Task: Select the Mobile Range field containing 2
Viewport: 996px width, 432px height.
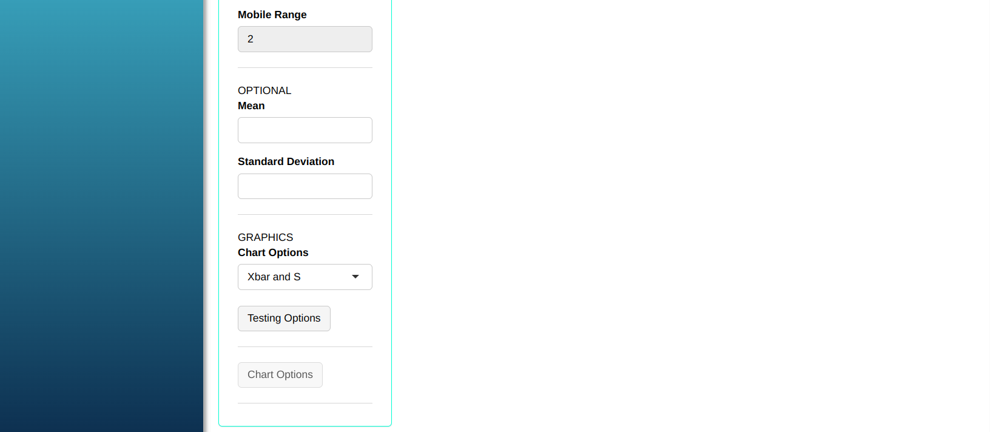Action: tap(305, 39)
